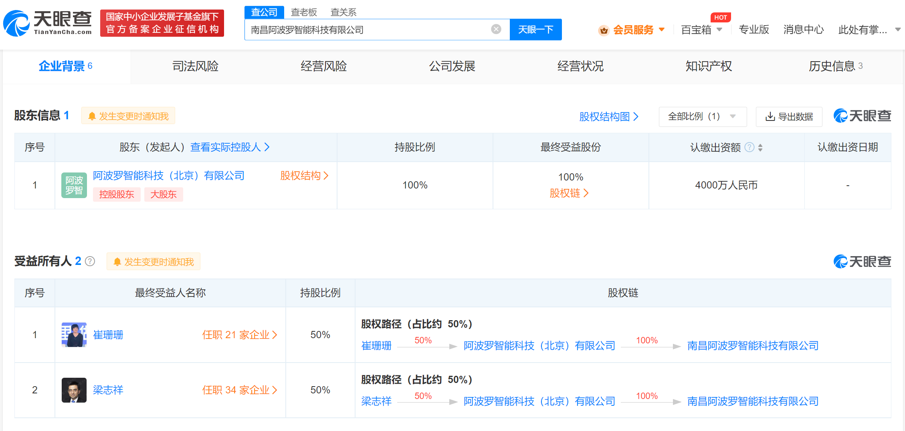Click the 4000万人民币 capital cell
905x431 pixels.
pos(726,185)
